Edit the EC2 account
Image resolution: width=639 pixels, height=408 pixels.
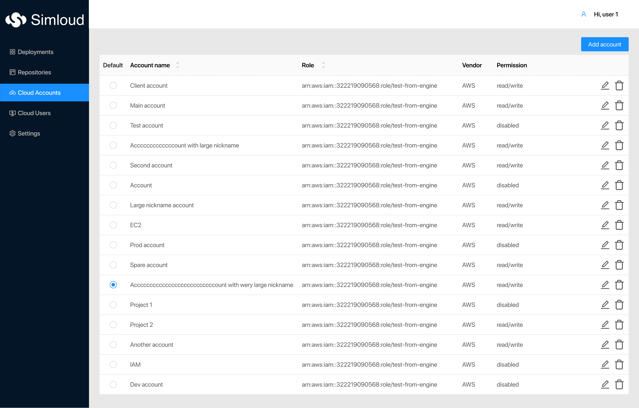pyautogui.click(x=605, y=225)
